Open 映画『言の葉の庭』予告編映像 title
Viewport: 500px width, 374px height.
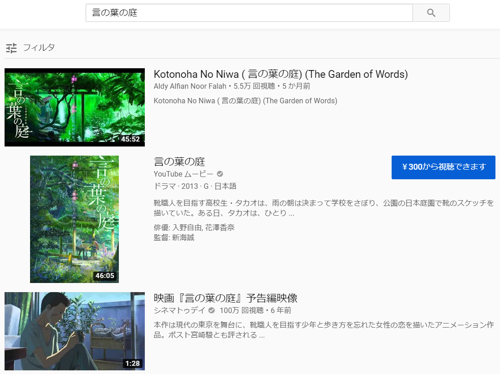(x=225, y=298)
